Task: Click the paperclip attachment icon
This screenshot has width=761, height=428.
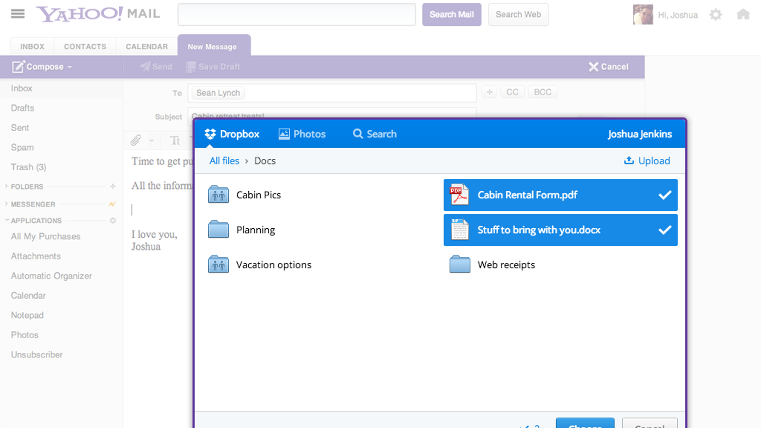Action: click(136, 140)
